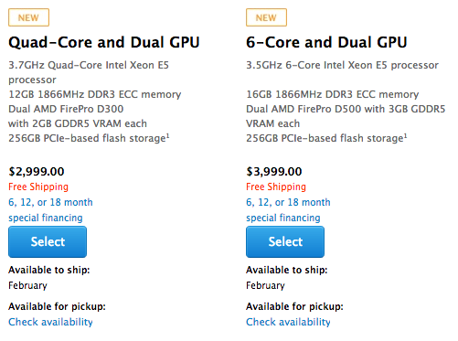Open special financing link under 6-Core model
The image size is (458, 341).
(x=283, y=218)
